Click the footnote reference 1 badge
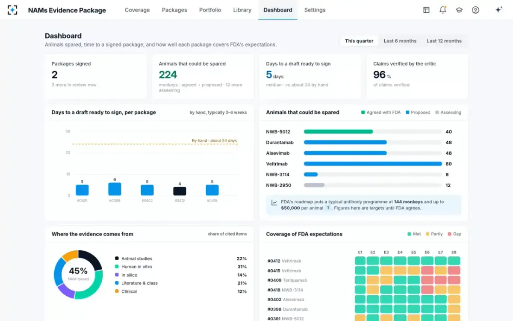 (328, 208)
